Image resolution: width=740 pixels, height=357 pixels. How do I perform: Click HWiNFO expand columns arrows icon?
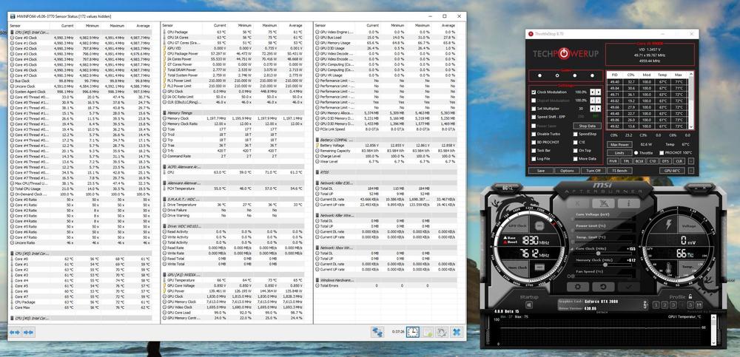[x=377, y=333]
